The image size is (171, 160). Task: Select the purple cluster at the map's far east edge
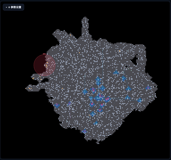(x=148, y=88)
